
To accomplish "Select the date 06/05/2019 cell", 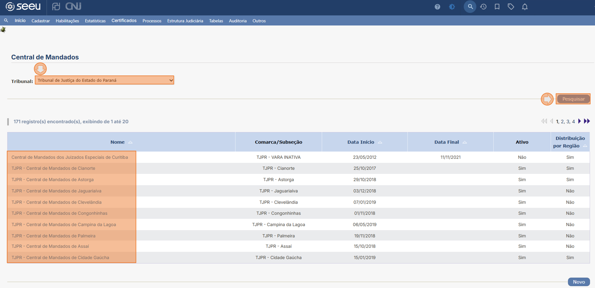I will pos(364,224).
